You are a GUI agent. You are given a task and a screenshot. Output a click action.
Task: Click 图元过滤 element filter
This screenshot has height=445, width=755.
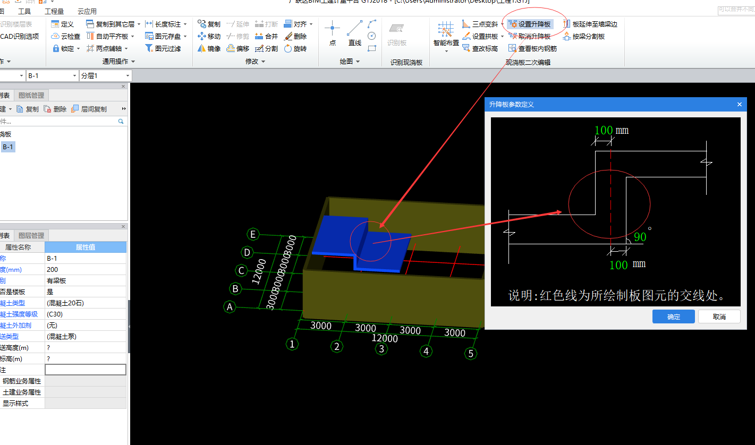pos(163,48)
